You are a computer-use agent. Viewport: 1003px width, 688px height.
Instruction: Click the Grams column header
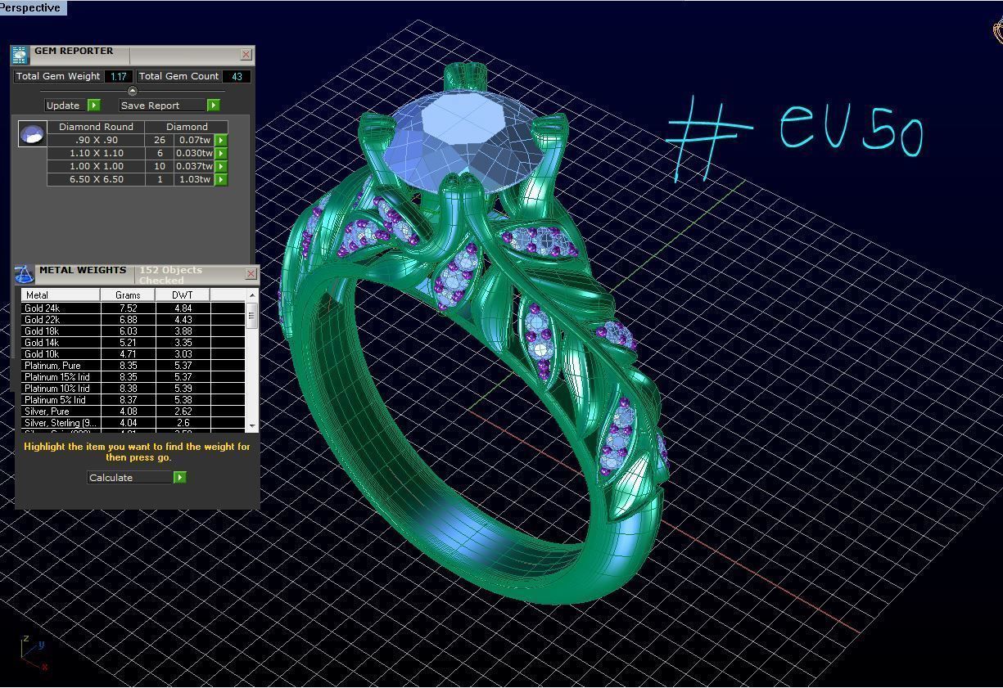(x=128, y=295)
